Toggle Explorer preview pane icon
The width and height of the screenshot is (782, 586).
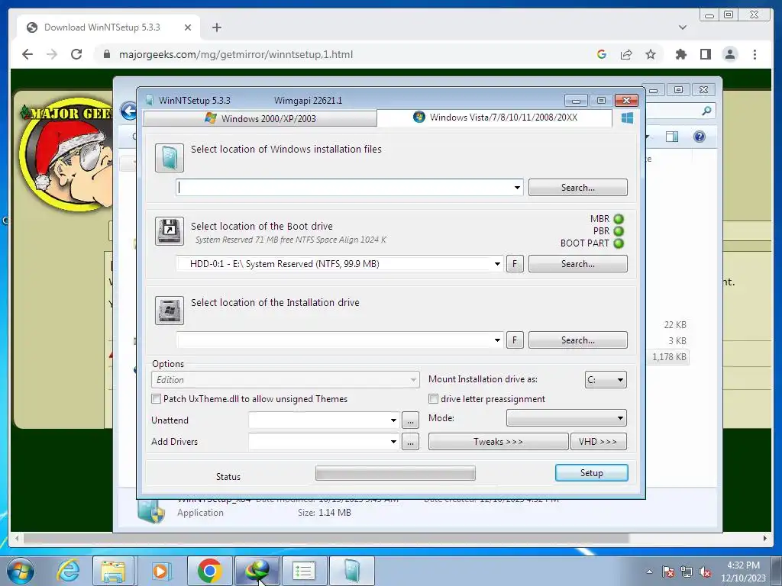(x=672, y=137)
